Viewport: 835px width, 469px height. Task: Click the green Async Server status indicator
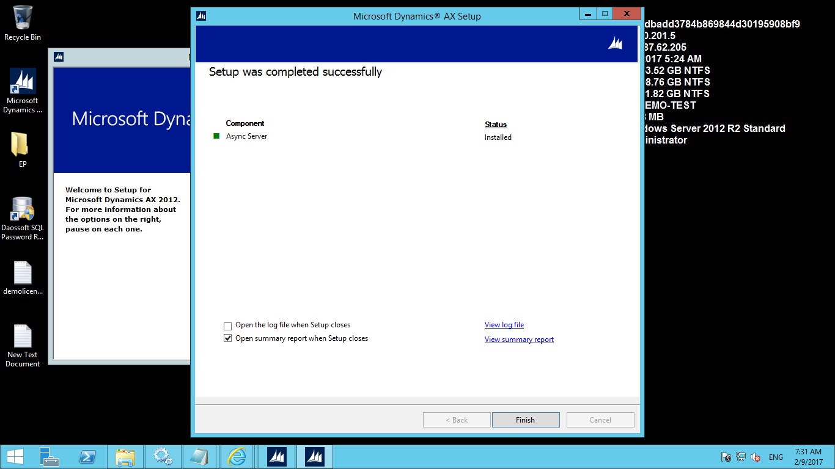coord(216,136)
